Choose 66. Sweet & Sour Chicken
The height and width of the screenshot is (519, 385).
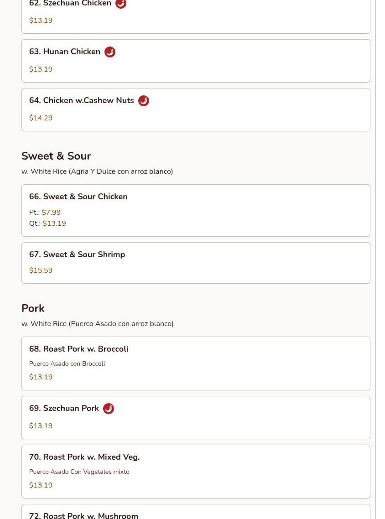[78, 197]
